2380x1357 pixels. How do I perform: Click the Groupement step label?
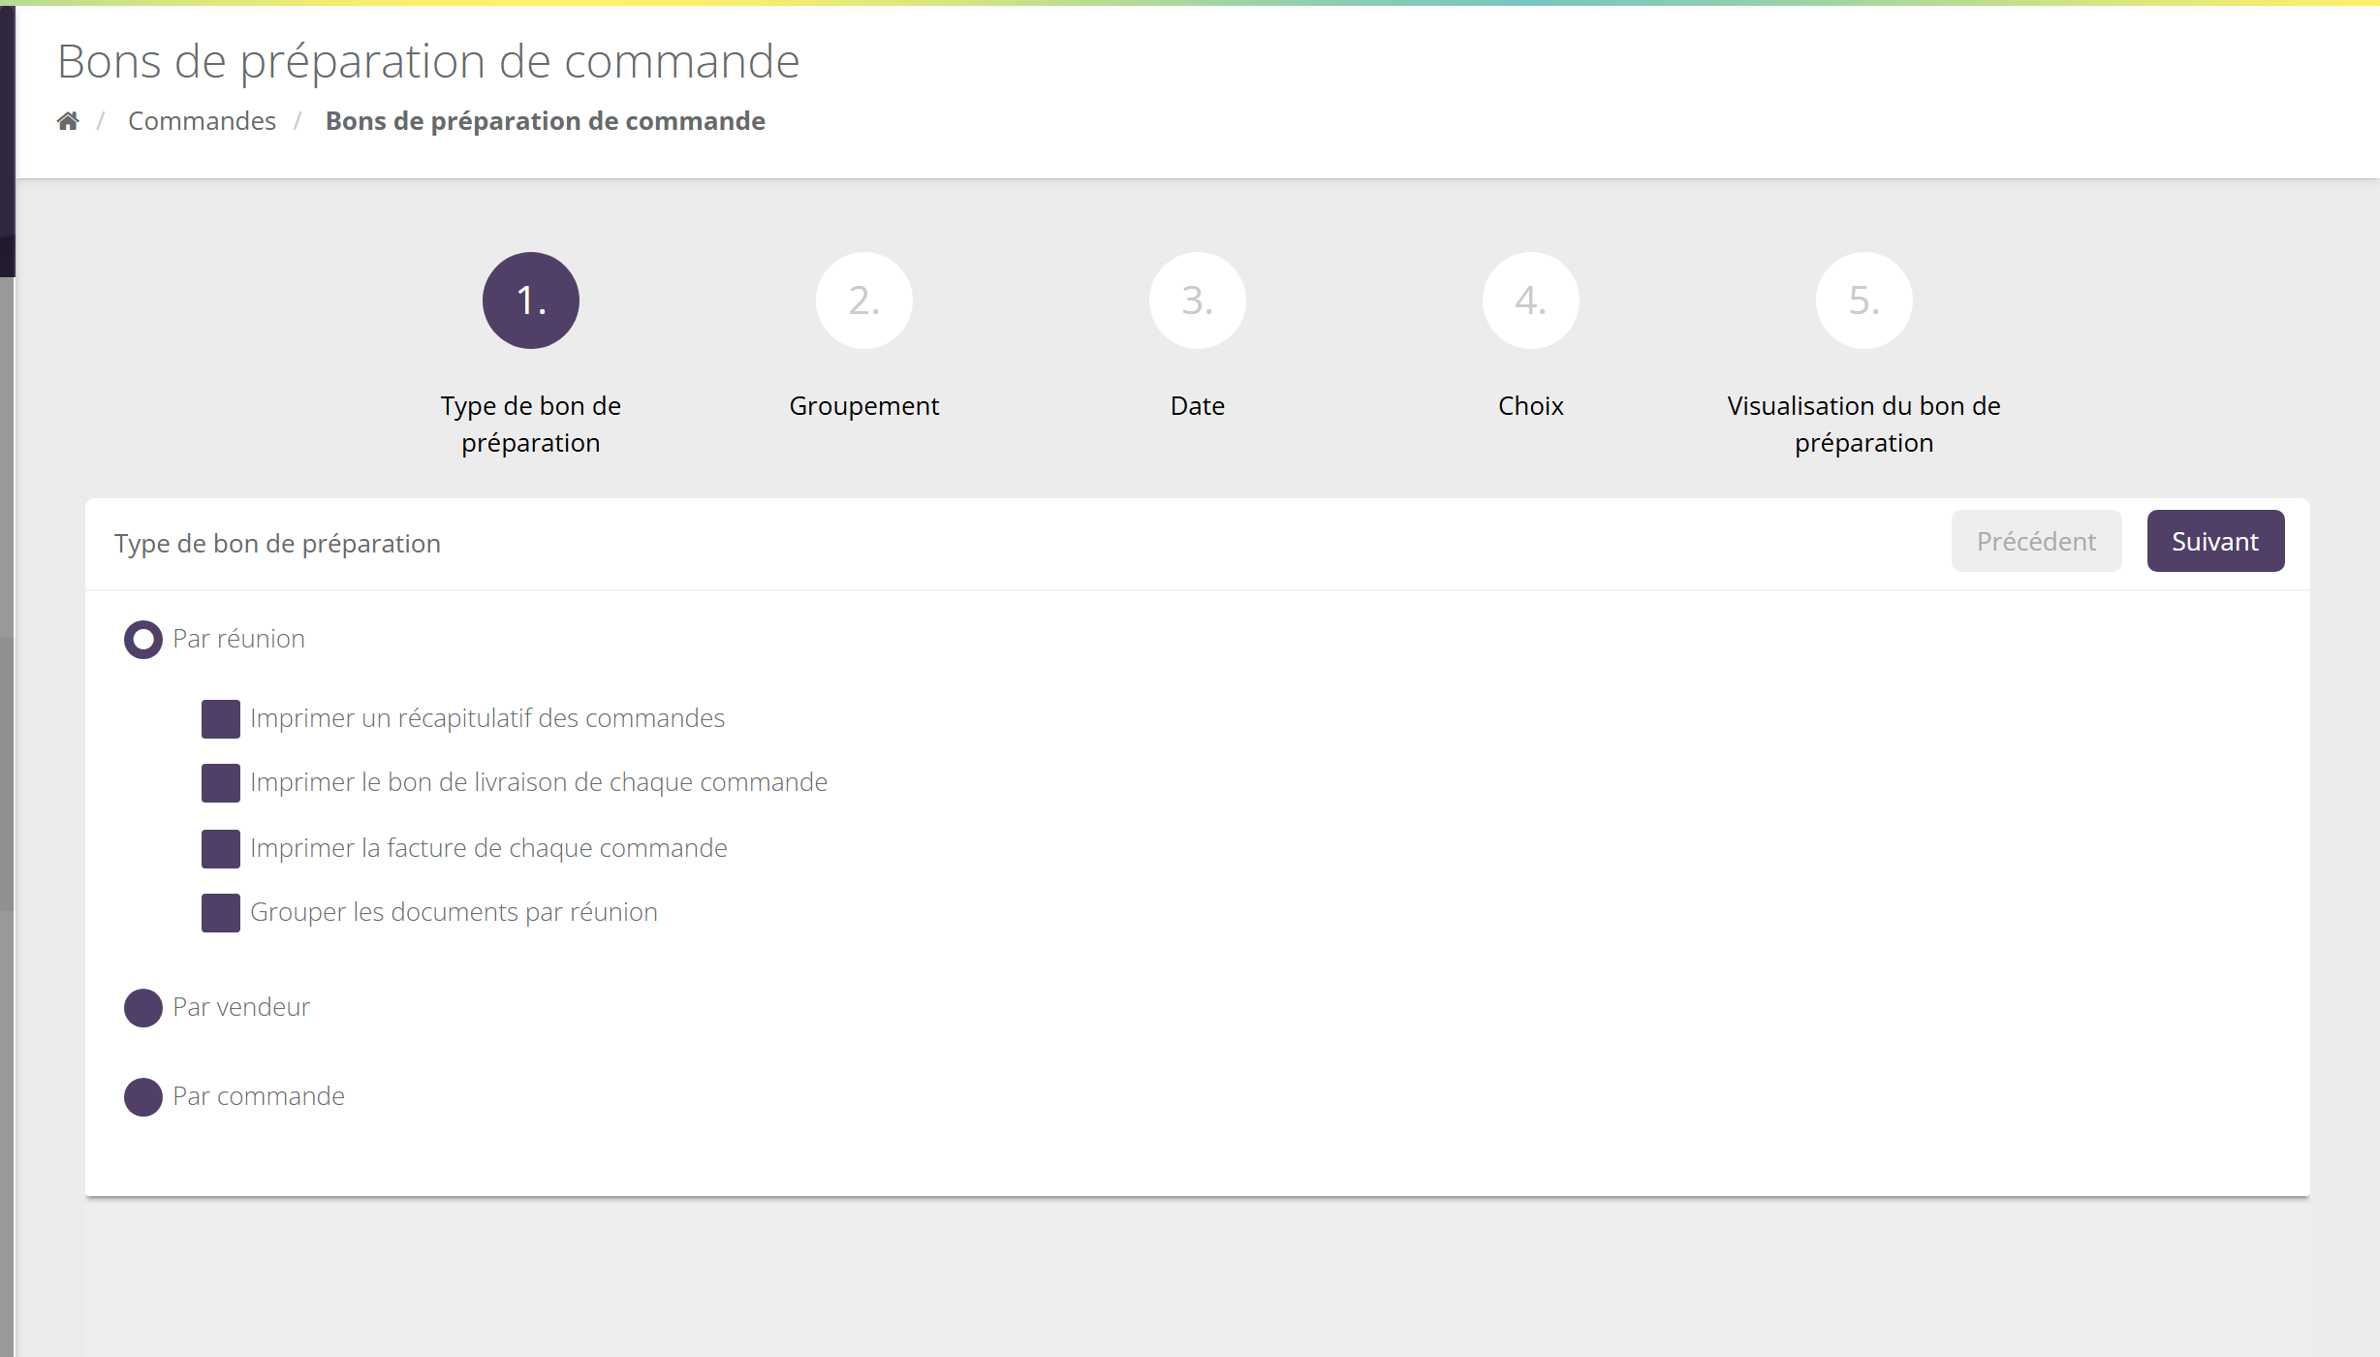pos(864,406)
